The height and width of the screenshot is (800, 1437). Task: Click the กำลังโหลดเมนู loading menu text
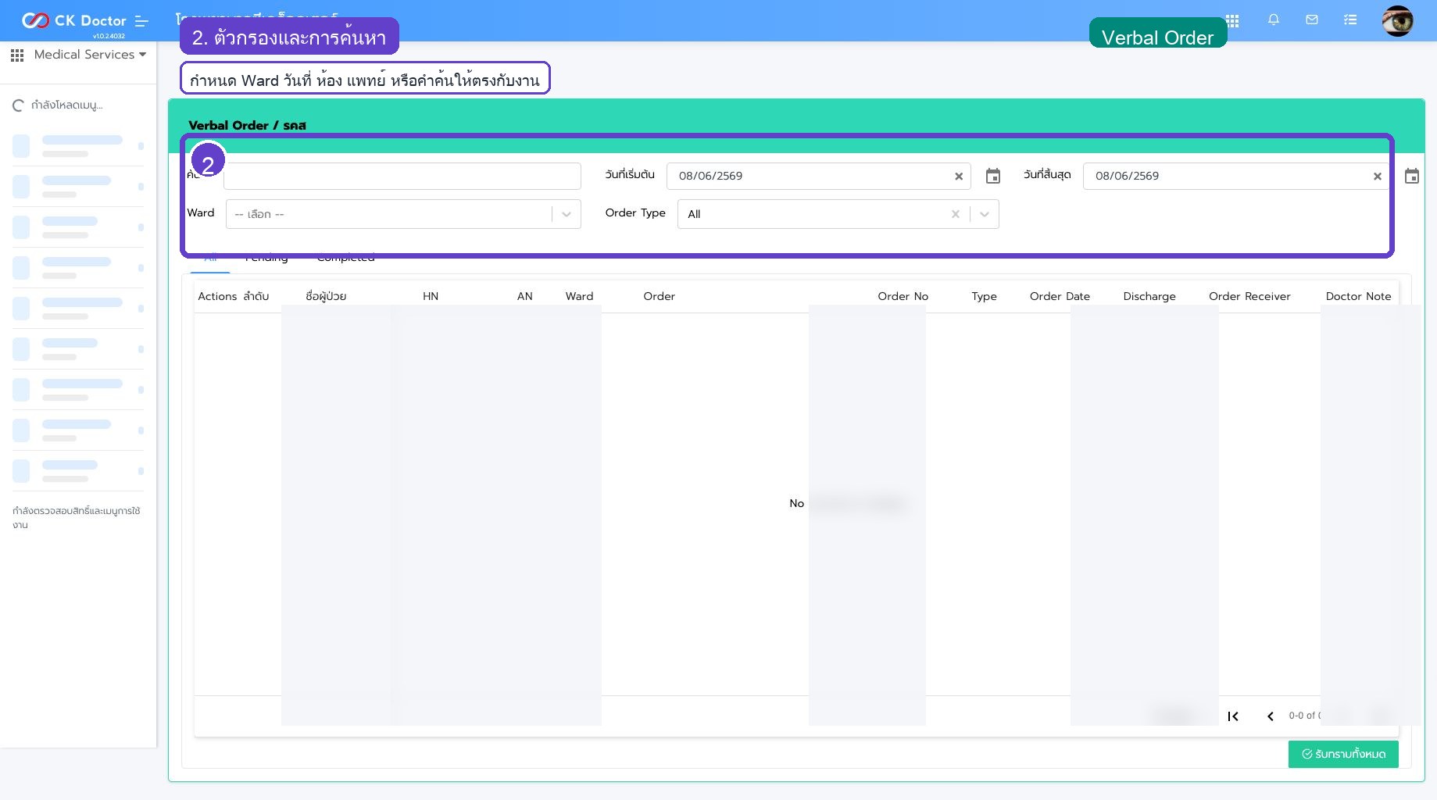coord(66,105)
